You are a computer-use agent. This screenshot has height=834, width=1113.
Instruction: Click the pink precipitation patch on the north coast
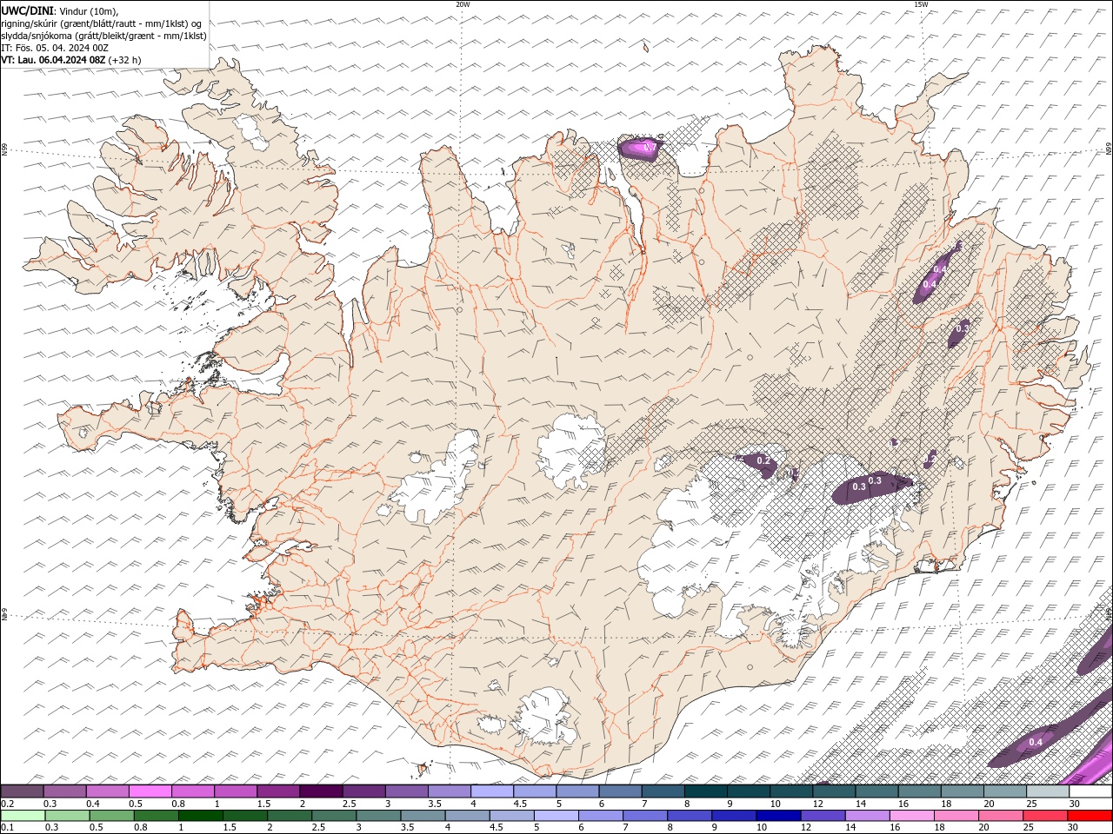click(x=642, y=149)
